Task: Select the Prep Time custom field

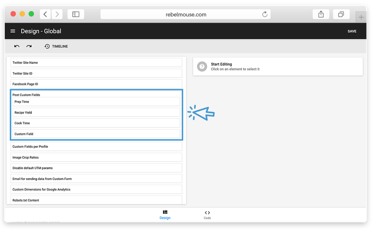Action: pyautogui.click(x=96, y=102)
